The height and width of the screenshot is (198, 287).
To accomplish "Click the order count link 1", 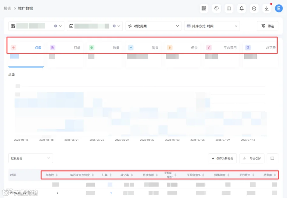I will (x=111, y=193).
